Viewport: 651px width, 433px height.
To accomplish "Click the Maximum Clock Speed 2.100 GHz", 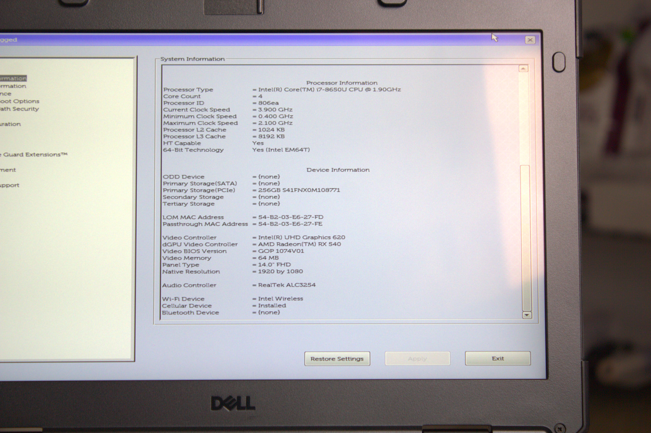I will point(275,123).
